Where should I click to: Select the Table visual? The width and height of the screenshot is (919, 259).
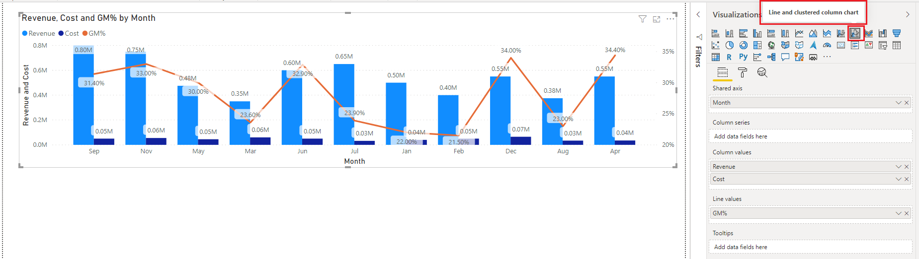point(896,45)
